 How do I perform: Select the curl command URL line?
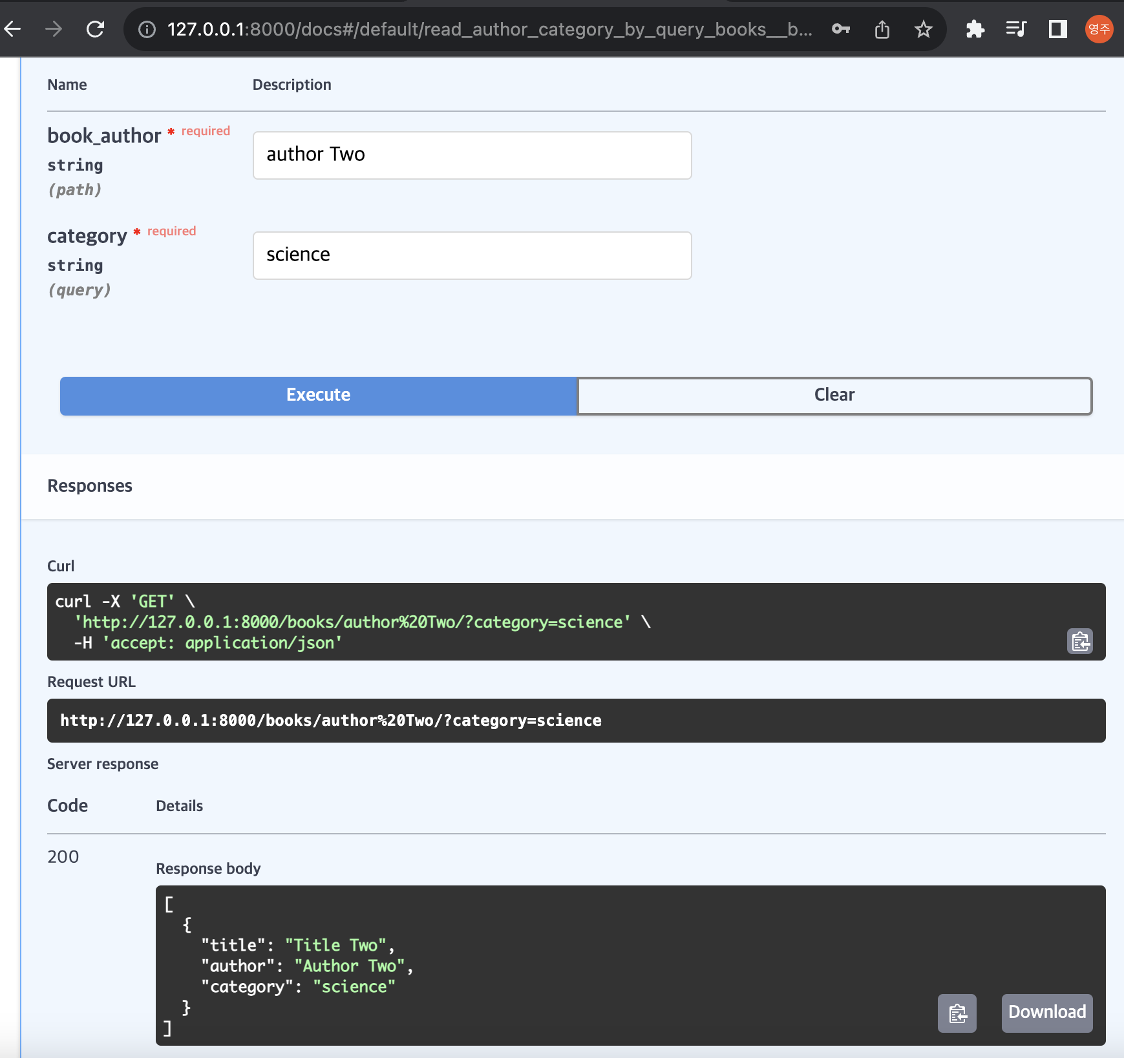coord(352,622)
